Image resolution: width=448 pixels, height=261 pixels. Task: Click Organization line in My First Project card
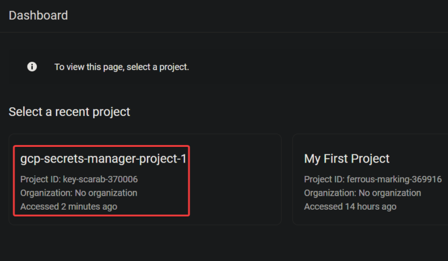362,193
